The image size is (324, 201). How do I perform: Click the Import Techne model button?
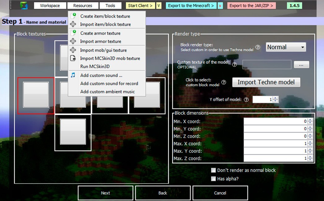(x=266, y=82)
